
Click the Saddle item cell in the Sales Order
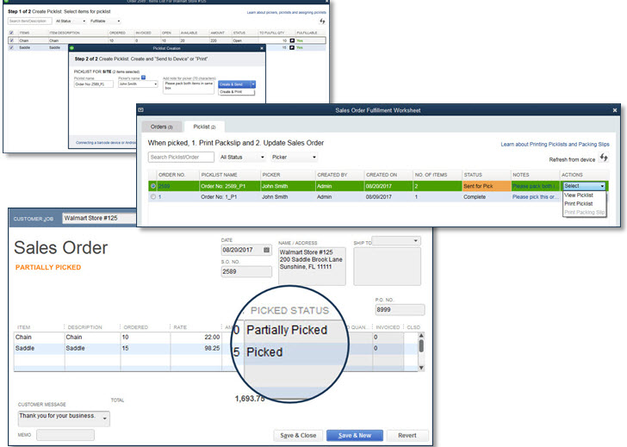[40, 348]
